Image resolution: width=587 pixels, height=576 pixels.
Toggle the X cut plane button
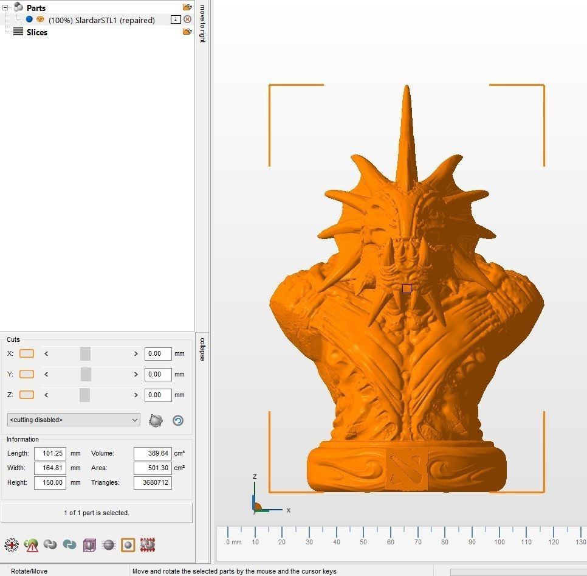27,353
